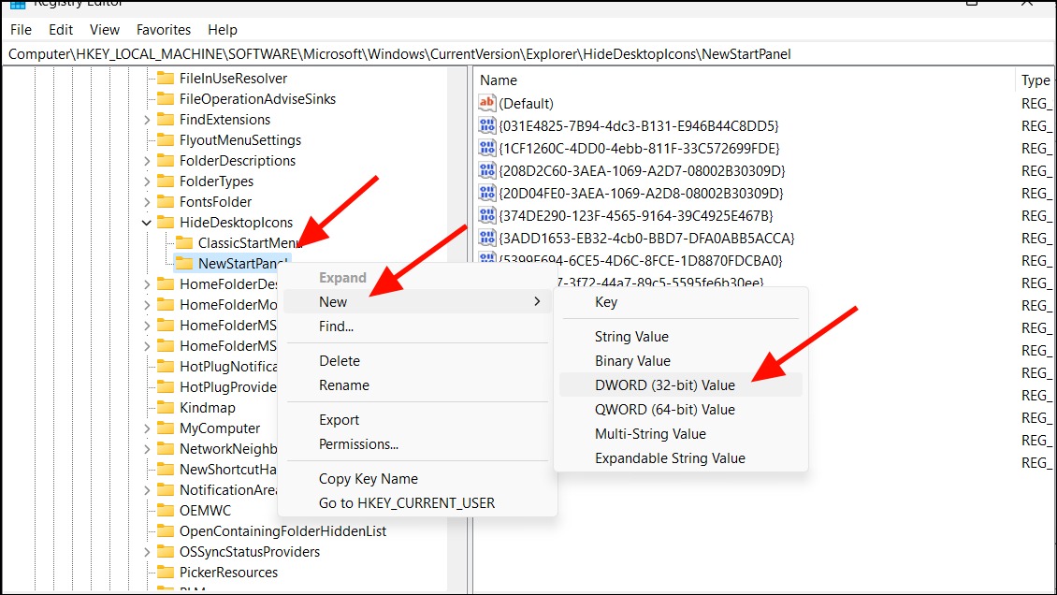Select the FileOperationAdviseSinks folder icon

coord(166,99)
